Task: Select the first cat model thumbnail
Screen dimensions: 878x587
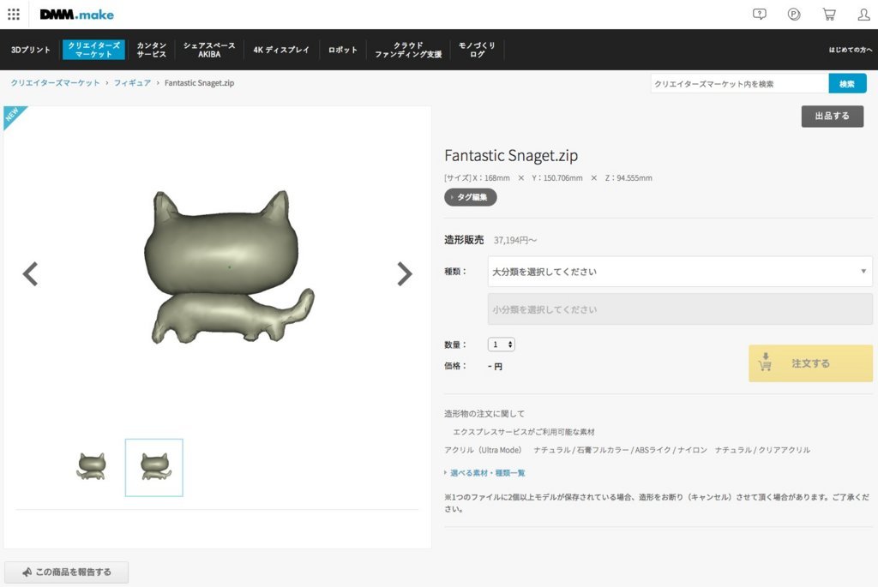Action: click(x=91, y=467)
